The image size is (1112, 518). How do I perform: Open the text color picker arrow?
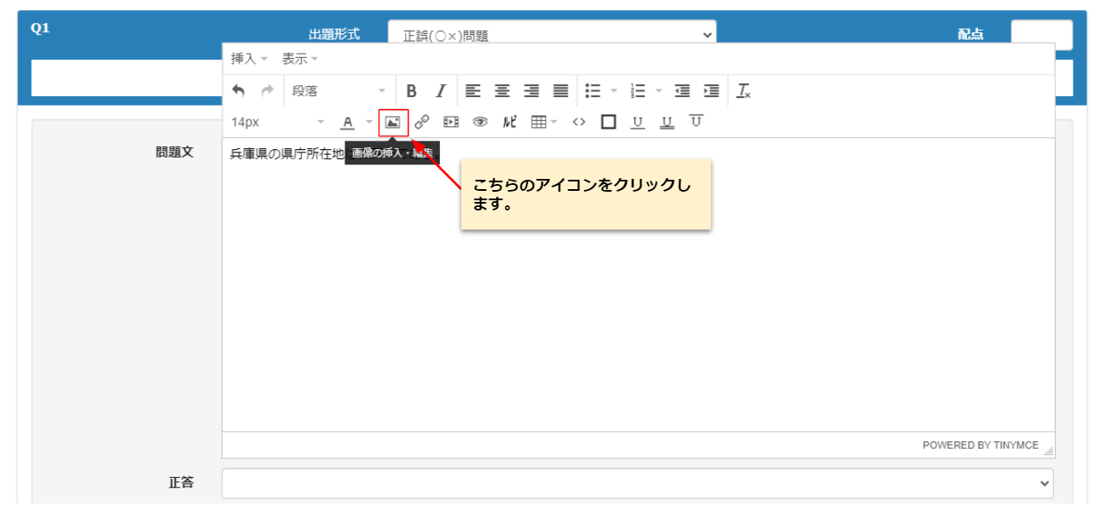(369, 122)
